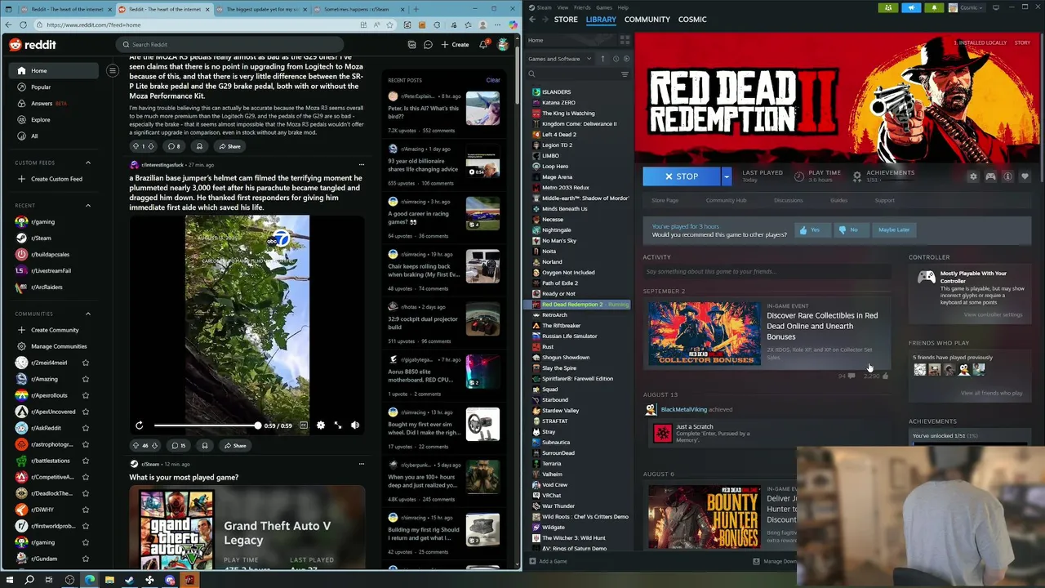Add Red Dead Redemption 2 to favorites heart

[1025, 176]
